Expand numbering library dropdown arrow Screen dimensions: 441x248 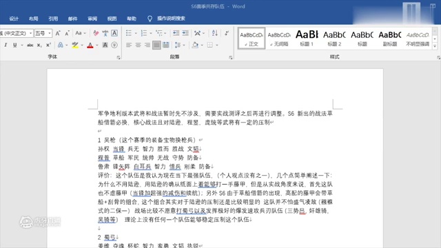pos(151,34)
